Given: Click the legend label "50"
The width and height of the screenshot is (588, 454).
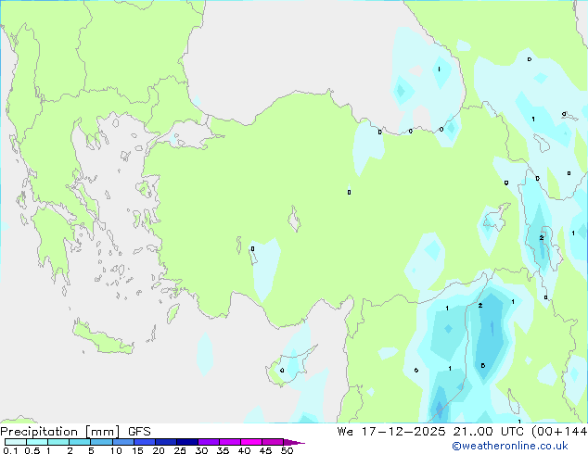Looking at the screenshot, I should [x=287, y=450].
